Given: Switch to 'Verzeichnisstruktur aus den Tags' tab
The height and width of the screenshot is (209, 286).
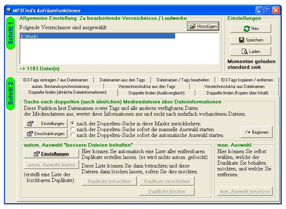Looking at the screenshot, I should click(x=147, y=86).
